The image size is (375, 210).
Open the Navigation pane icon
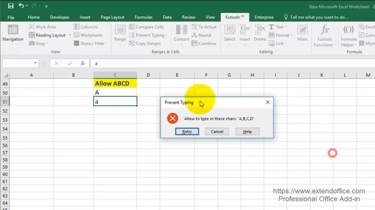point(13,30)
